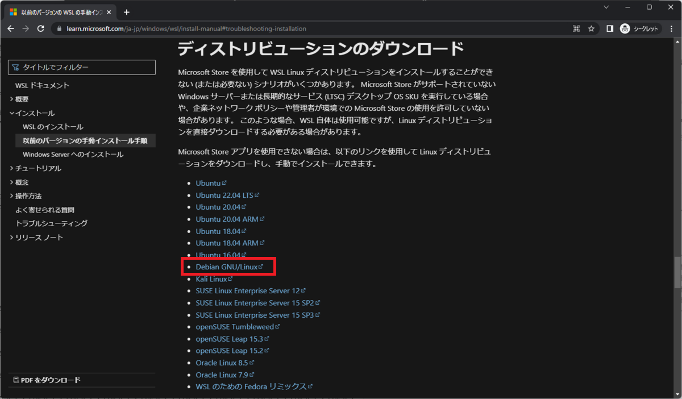This screenshot has width=682, height=399.
Task: Open the Kali Linux download link
Action: 214,279
